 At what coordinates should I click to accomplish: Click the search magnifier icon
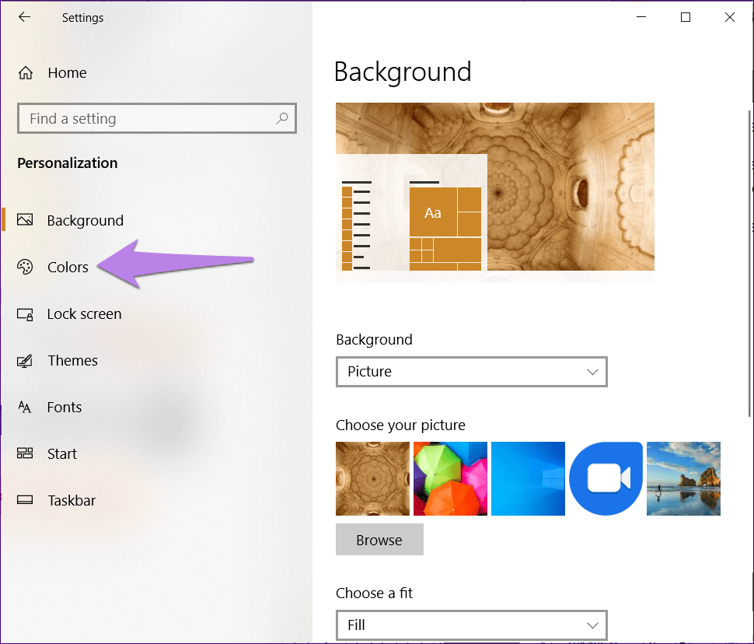click(281, 119)
